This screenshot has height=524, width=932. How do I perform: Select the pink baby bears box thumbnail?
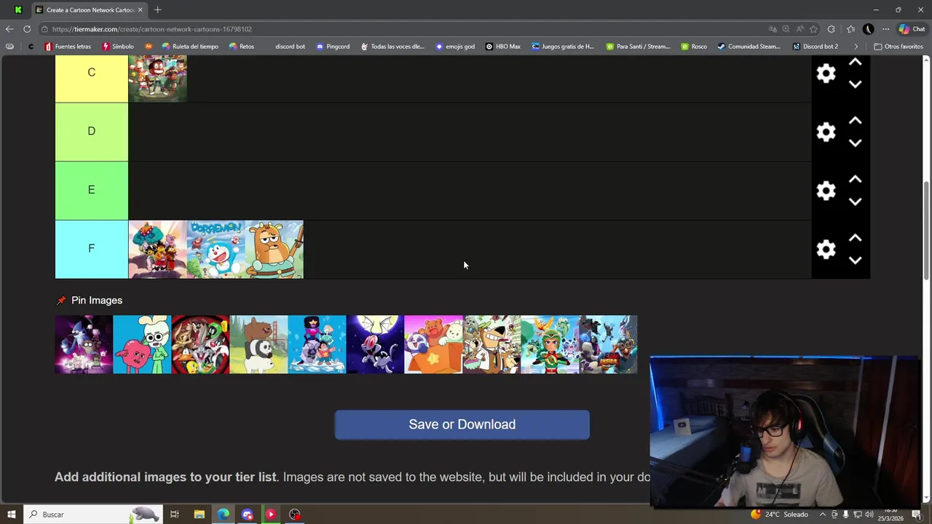[433, 344]
